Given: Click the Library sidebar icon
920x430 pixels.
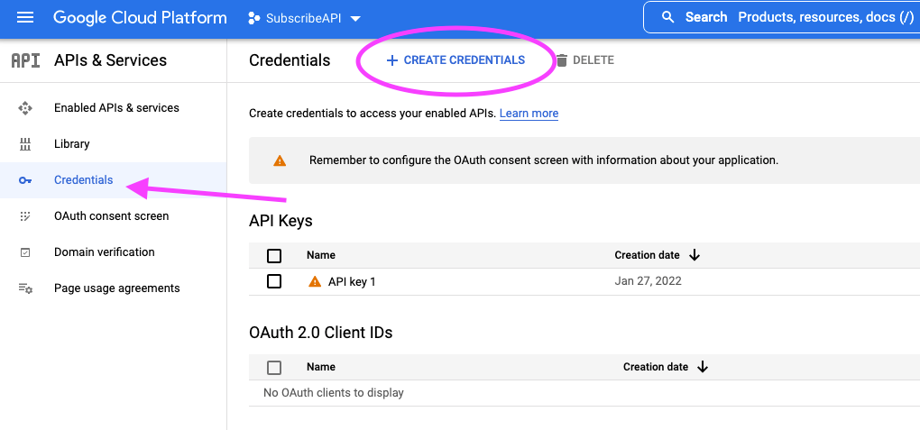Looking at the screenshot, I should (25, 144).
